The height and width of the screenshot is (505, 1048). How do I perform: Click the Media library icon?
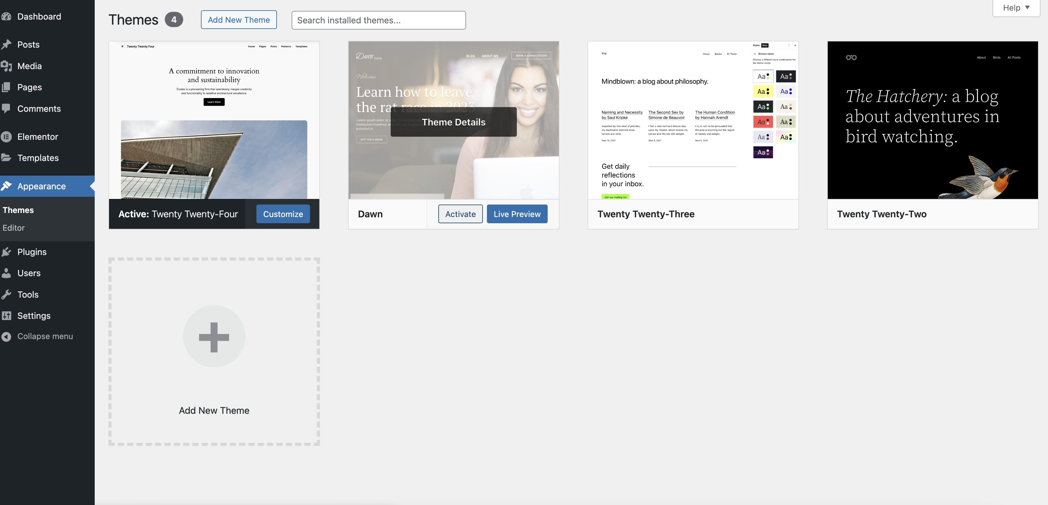(x=6, y=66)
